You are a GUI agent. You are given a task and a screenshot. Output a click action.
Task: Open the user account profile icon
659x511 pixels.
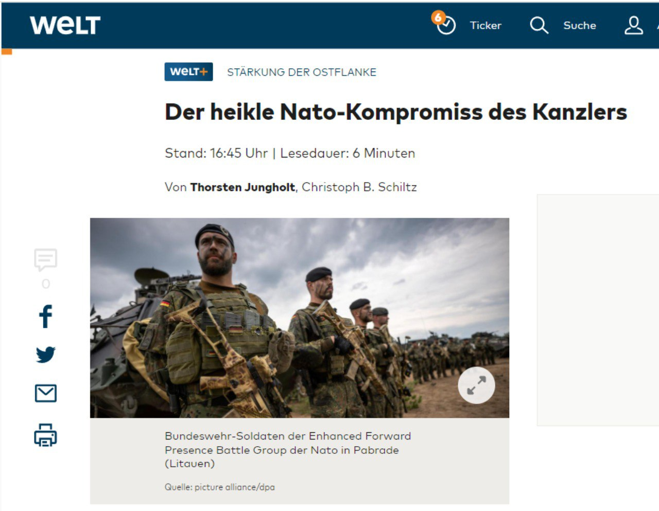(634, 25)
